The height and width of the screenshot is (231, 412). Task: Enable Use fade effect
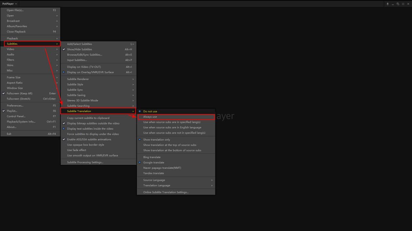(98, 150)
